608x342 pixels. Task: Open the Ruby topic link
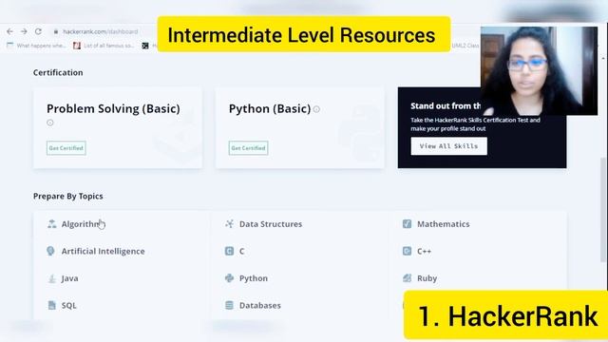click(x=427, y=278)
